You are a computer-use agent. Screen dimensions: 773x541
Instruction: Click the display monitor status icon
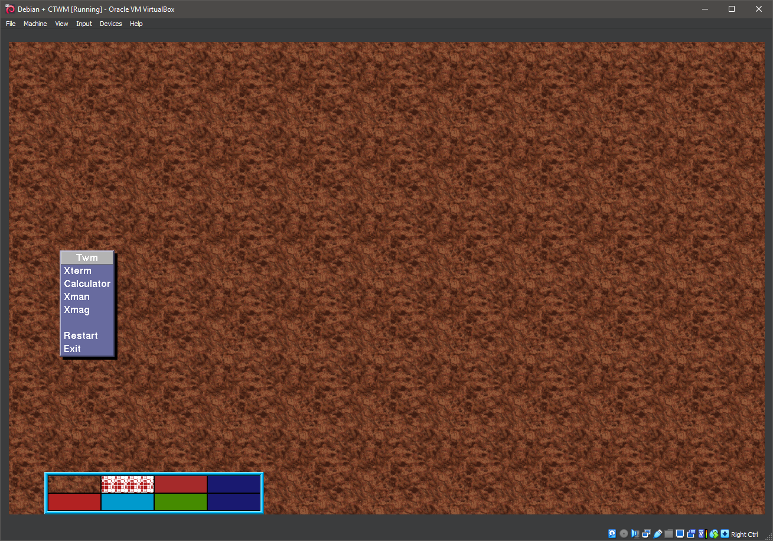680,534
